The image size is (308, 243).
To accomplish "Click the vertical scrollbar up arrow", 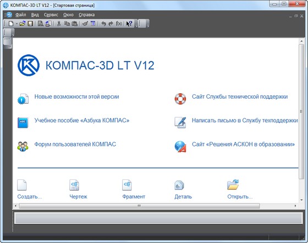I will click(301, 41).
